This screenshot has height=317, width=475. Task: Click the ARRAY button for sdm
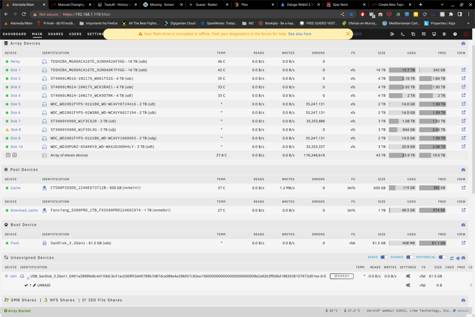pos(342,276)
